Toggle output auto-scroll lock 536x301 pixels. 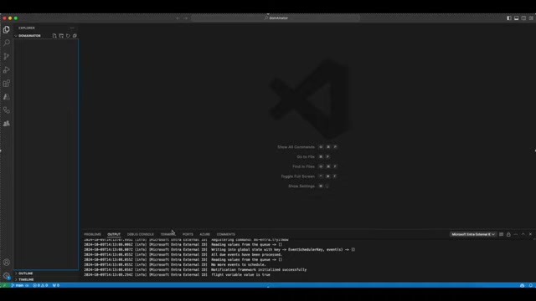tap(508, 234)
